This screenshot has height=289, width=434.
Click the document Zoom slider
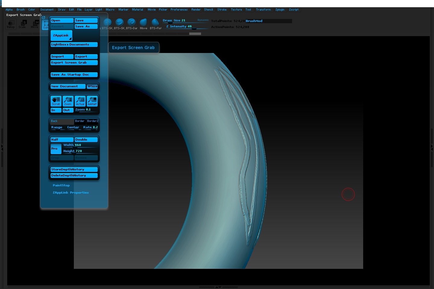click(x=86, y=110)
